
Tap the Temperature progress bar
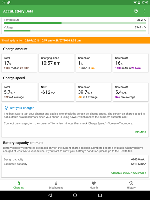point(75,23)
